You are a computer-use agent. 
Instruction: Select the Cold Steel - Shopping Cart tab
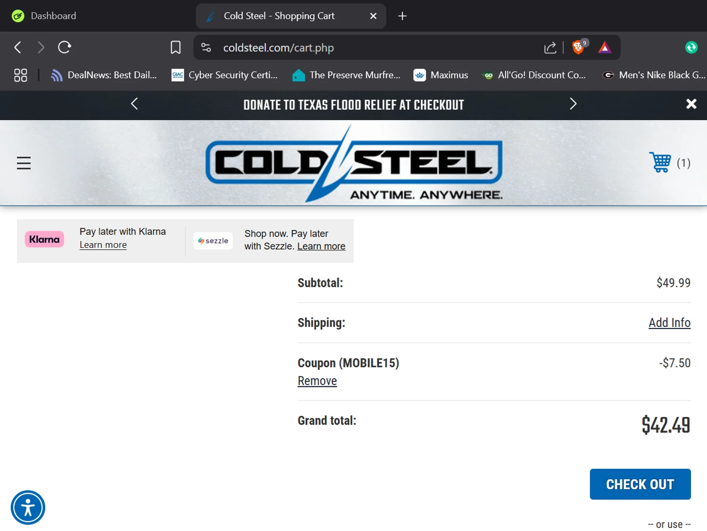[291, 16]
